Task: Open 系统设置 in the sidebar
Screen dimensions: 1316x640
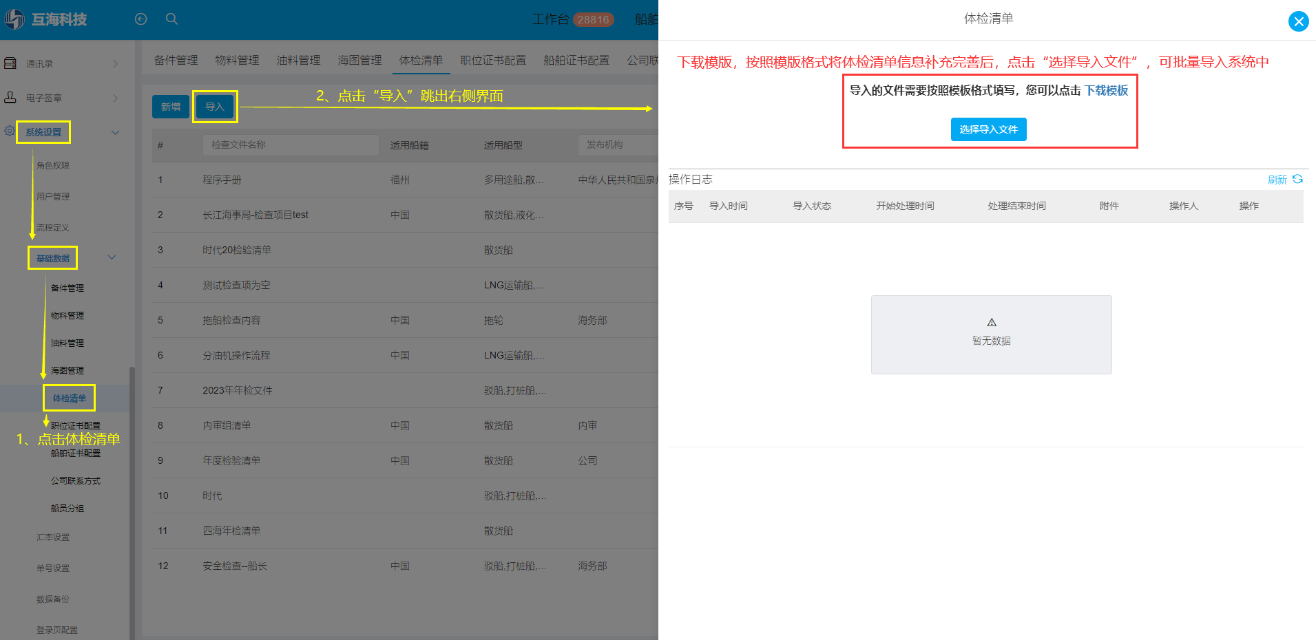Action: 43,132
